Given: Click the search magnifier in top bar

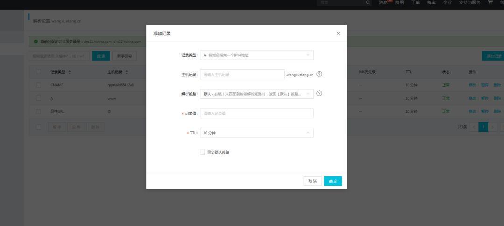Looking at the screenshot, I should point(368,3).
